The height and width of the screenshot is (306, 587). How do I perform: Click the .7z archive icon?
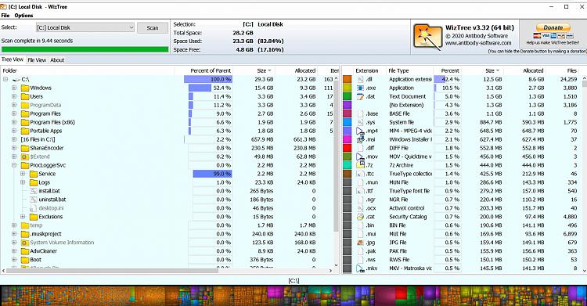pyautogui.click(x=360, y=165)
